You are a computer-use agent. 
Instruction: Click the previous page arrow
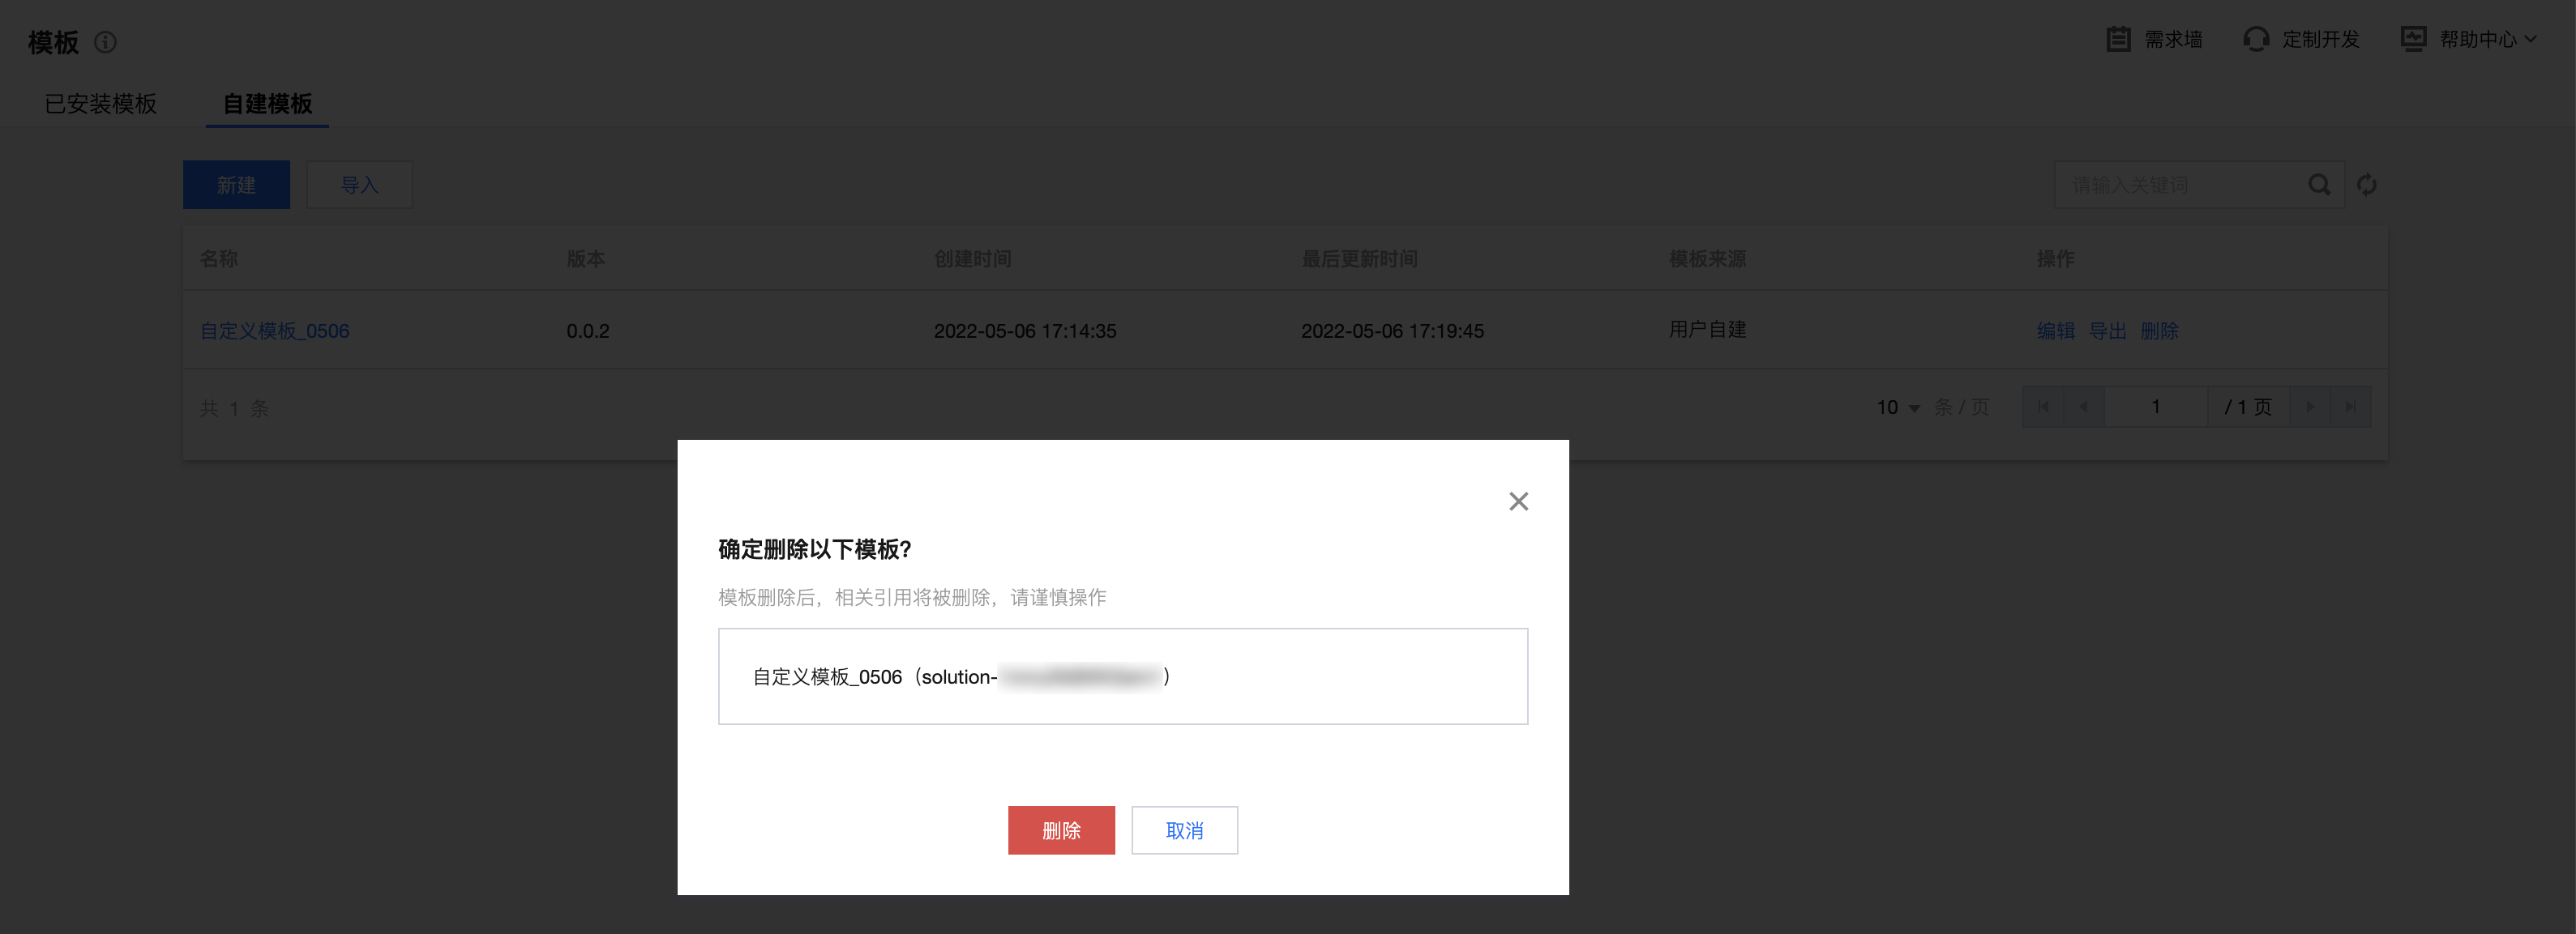[x=2084, y=407]
